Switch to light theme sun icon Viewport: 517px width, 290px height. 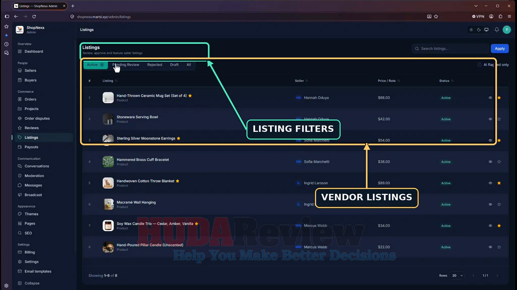(x=471, y=30)
